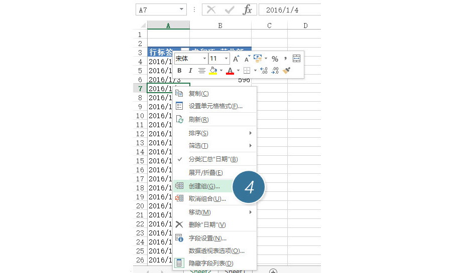452x273 pixels.
Task: Open 排序(S) submenu
Action: coord(215,133)
